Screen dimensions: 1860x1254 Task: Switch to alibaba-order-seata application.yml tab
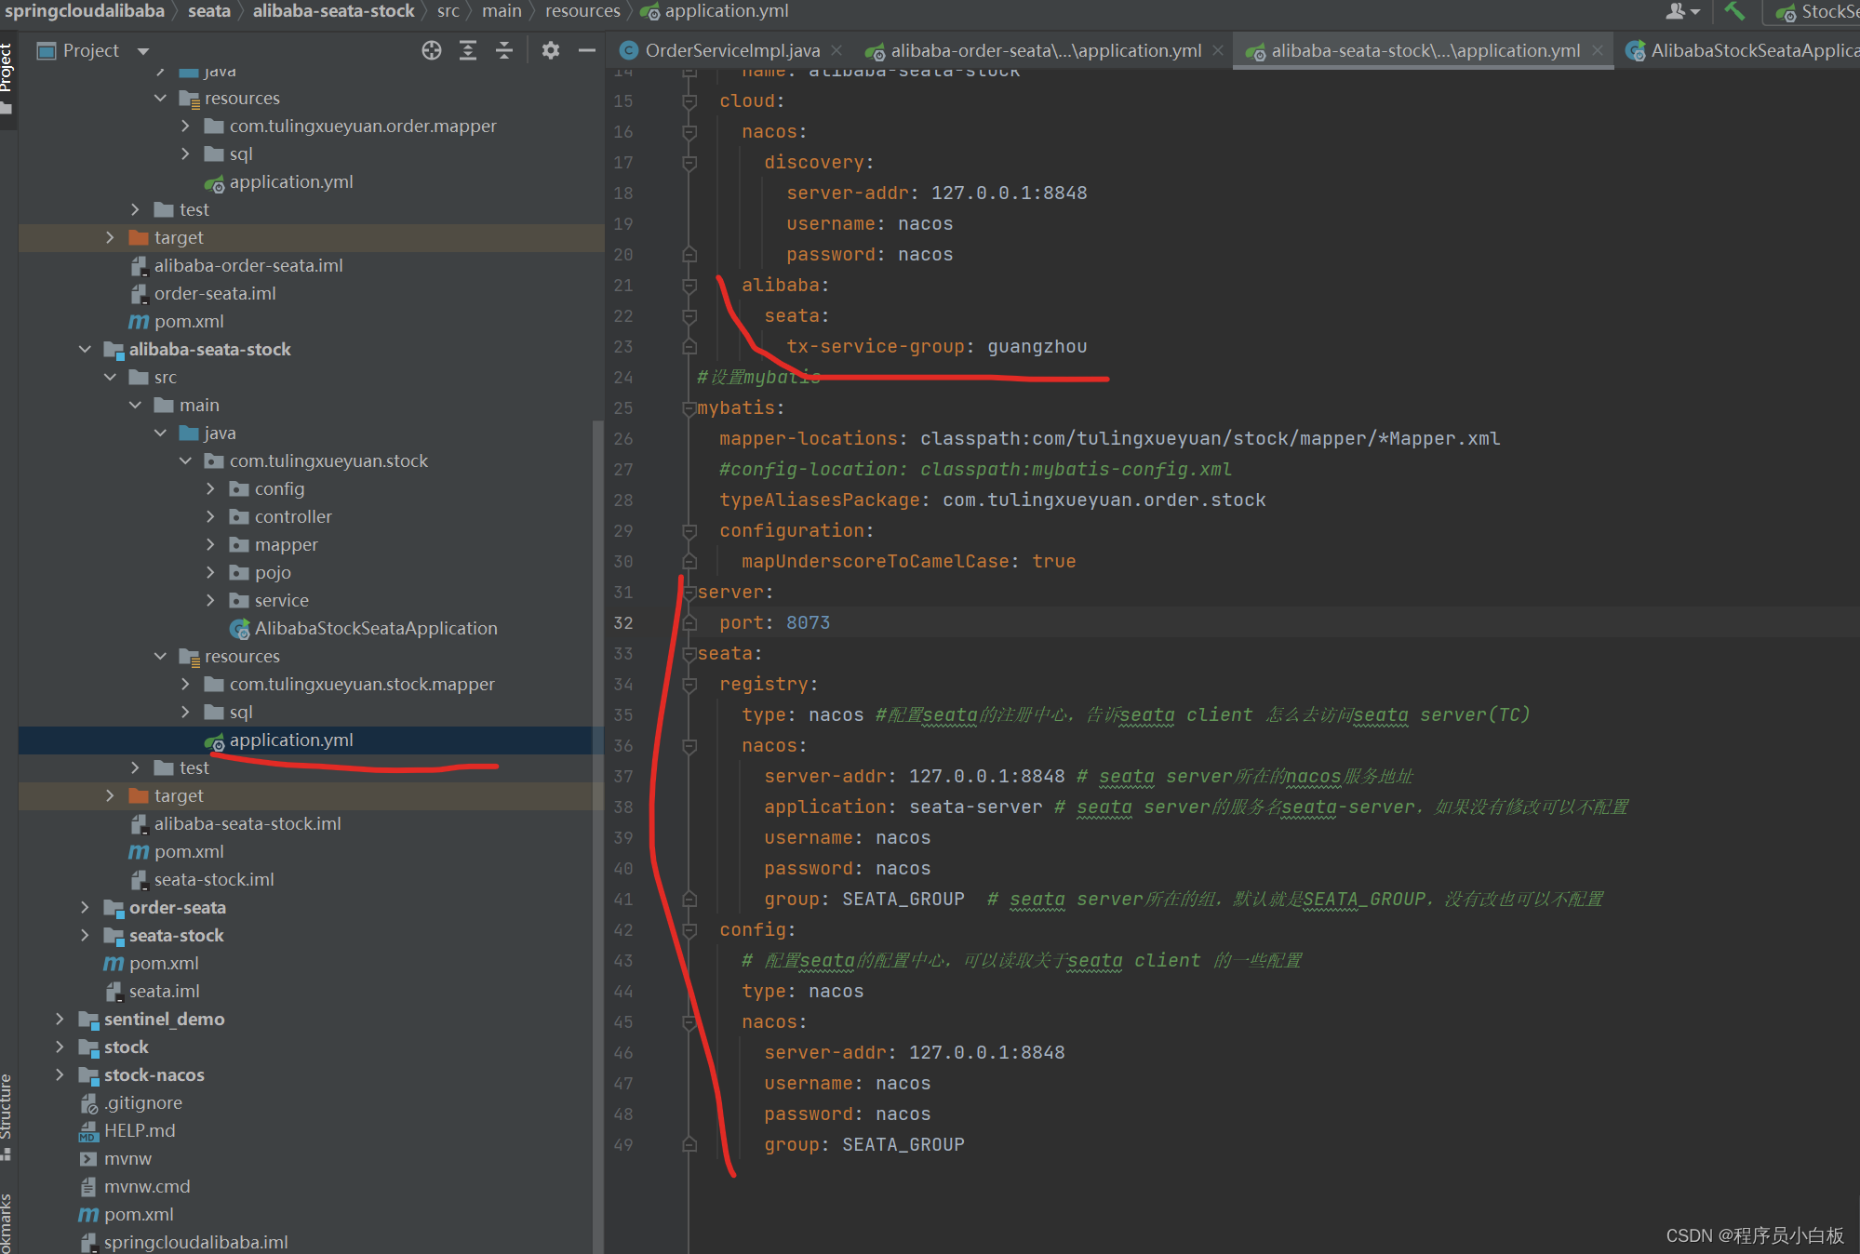click(1045, 50)
